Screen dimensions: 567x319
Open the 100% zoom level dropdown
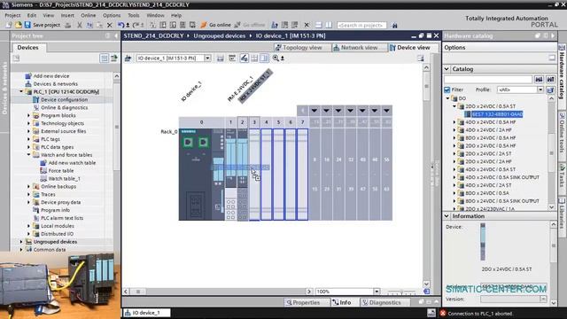click(x=377, y=292)
